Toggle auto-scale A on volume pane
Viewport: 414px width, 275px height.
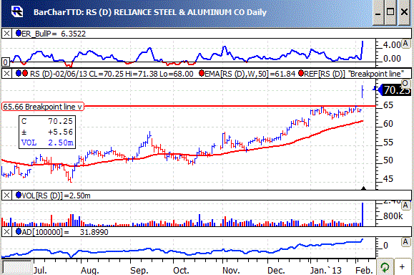[405, 205]
